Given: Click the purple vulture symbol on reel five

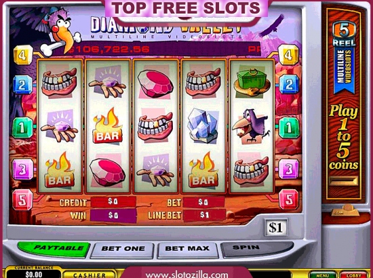Looking at the screenshot, I should pos(251,126).
